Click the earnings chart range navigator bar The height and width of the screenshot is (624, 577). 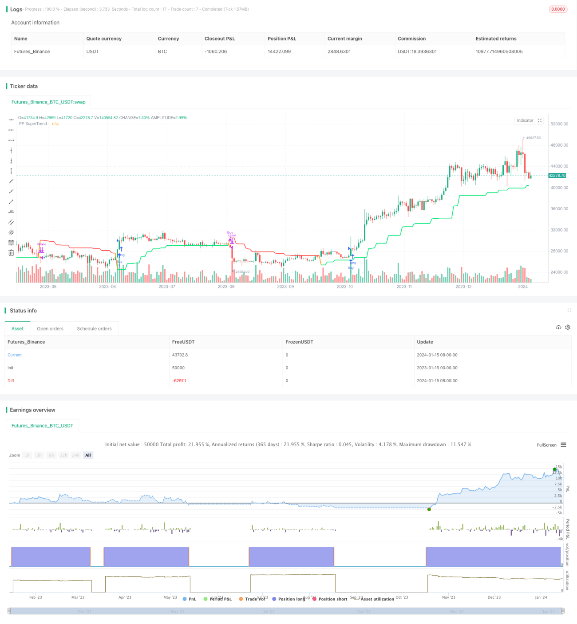[286, 611]
